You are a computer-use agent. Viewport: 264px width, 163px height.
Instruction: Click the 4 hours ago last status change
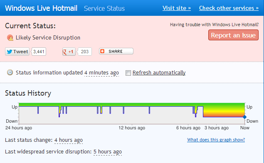pos(69,140)
